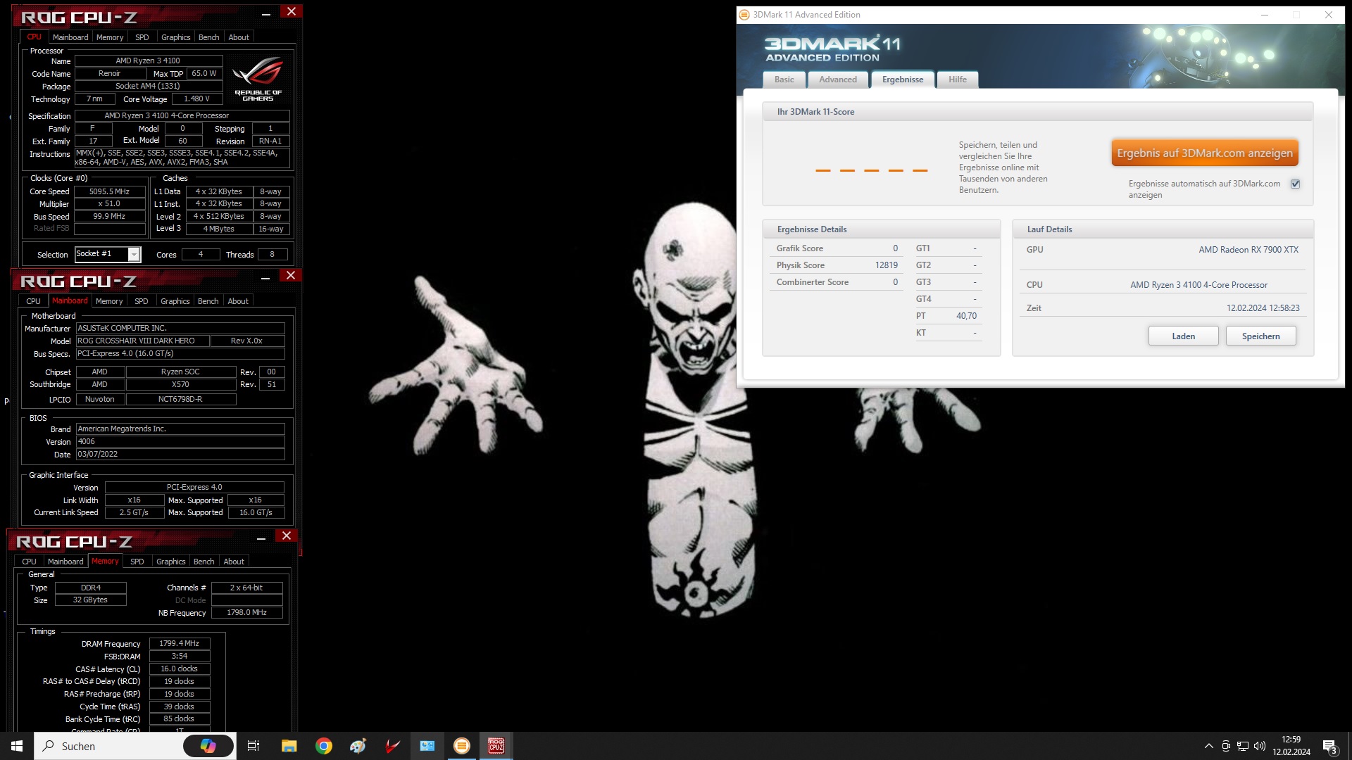Image resolution: width=1352 pixels, height=760 pixels.
Task: Click the DRAM Frequency 1799.4 MHz field
Action: (x=180, y=643)
